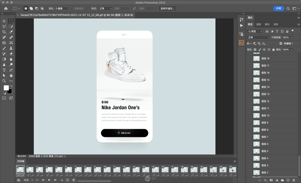Click the 选择并遮住... button
Image resolution: width=301 pixels, height=183 pixels.
pos(168,8)
